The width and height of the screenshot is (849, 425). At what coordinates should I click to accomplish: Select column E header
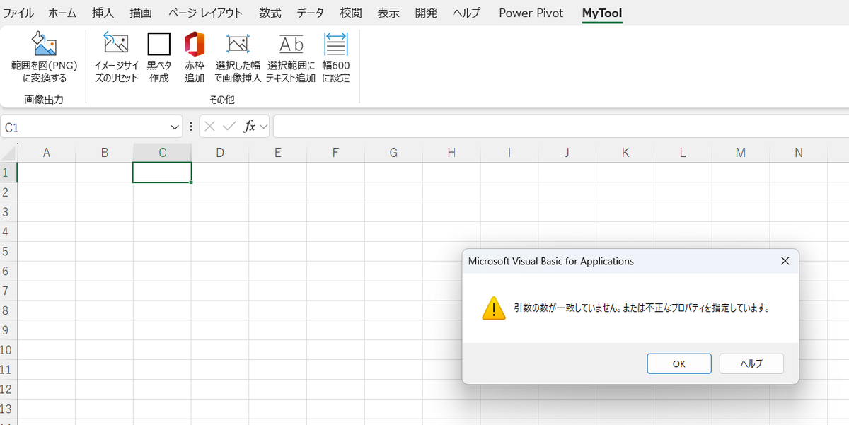pyautogui.click(x=277, y=153)
